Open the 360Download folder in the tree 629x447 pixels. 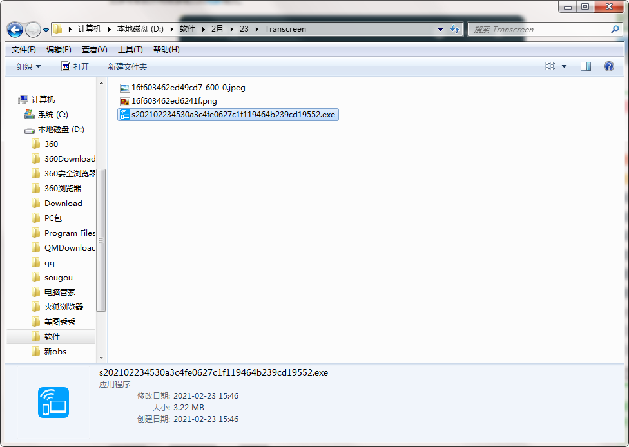pyautogui.click(x=70, y=158)
